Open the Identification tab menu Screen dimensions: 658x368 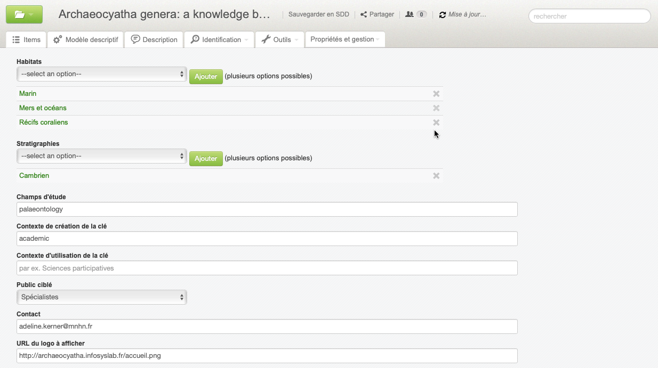[x=219, y=39]
